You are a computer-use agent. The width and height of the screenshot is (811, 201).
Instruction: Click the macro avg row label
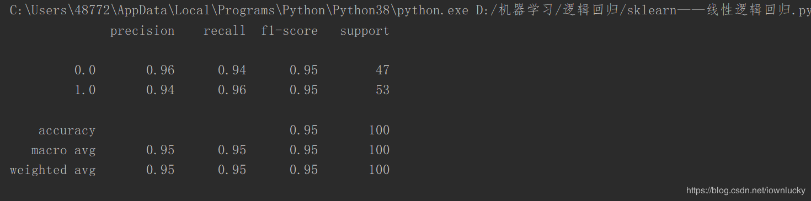[x=63, y=150]
